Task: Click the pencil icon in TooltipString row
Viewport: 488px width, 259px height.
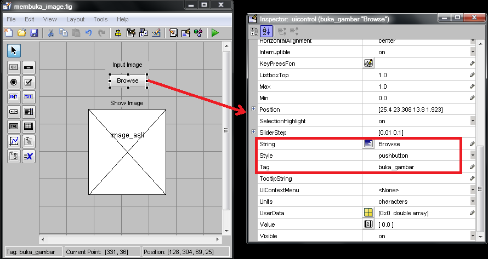Action: click(472, 179)
